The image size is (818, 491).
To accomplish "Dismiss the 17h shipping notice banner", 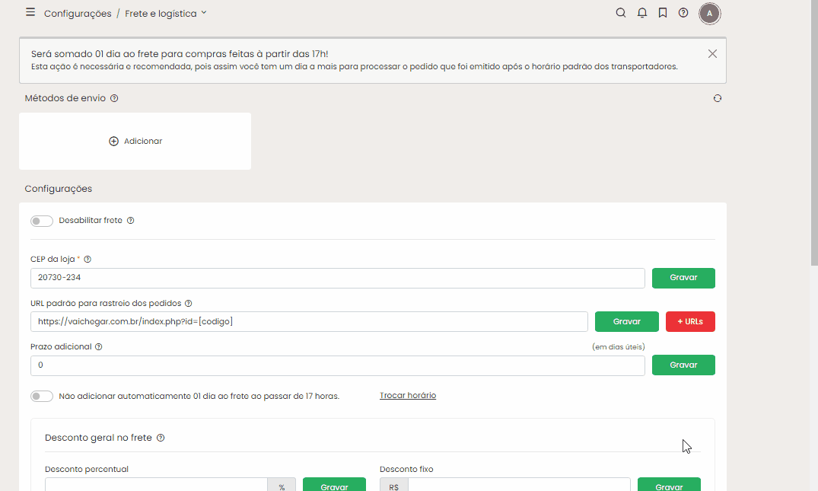I will (x=712, y=54).
